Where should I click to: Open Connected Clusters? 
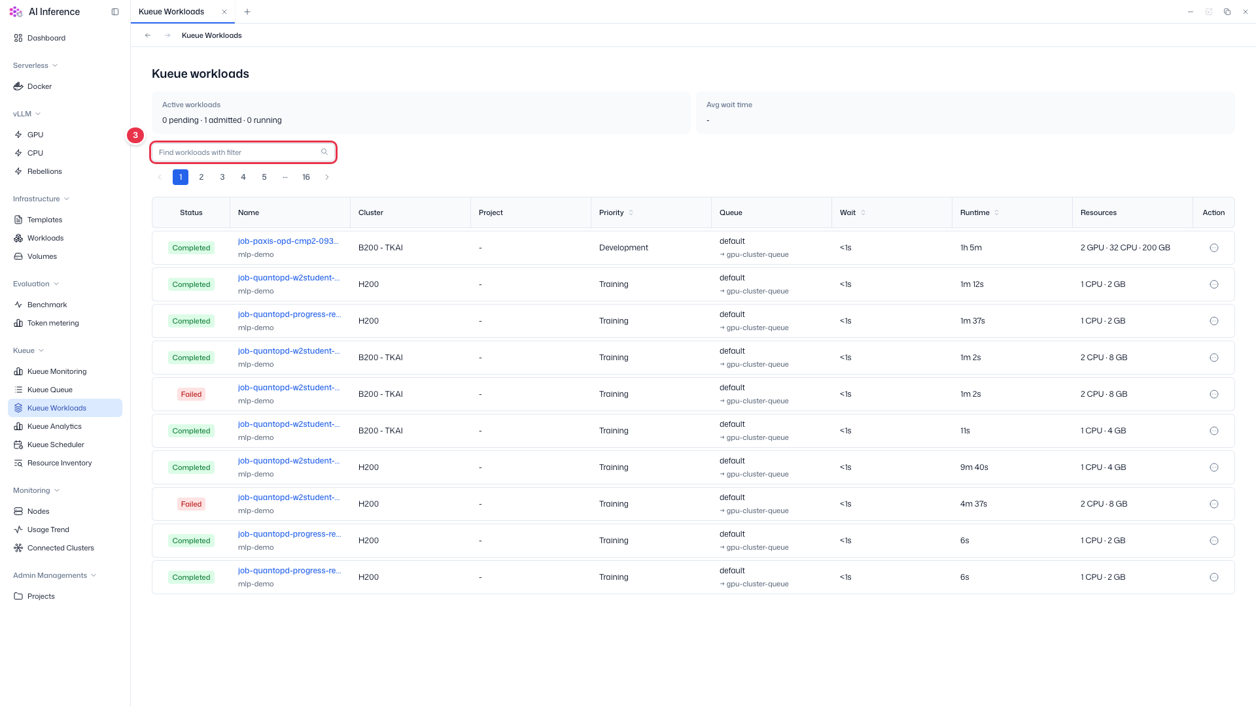click(x=65, y=548)
